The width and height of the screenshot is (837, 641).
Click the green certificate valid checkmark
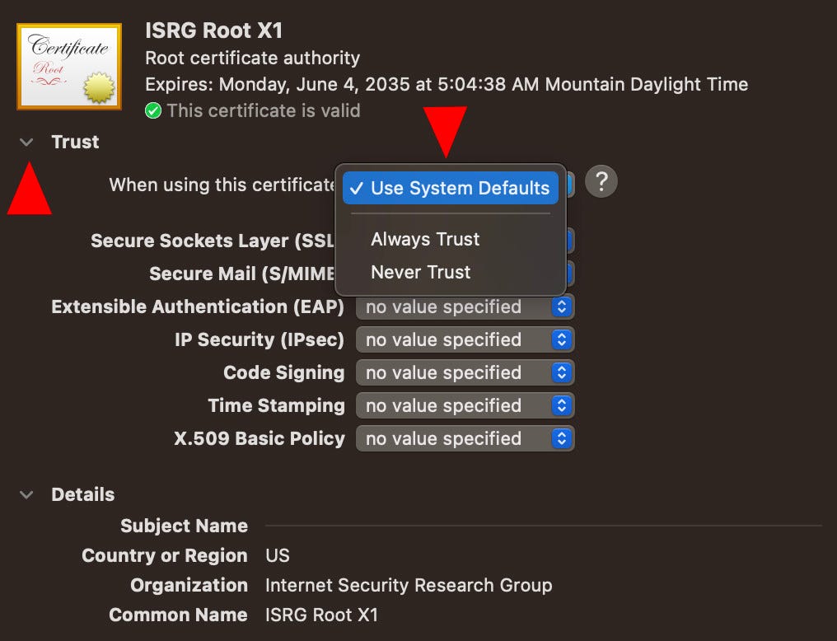click(152, 110)
